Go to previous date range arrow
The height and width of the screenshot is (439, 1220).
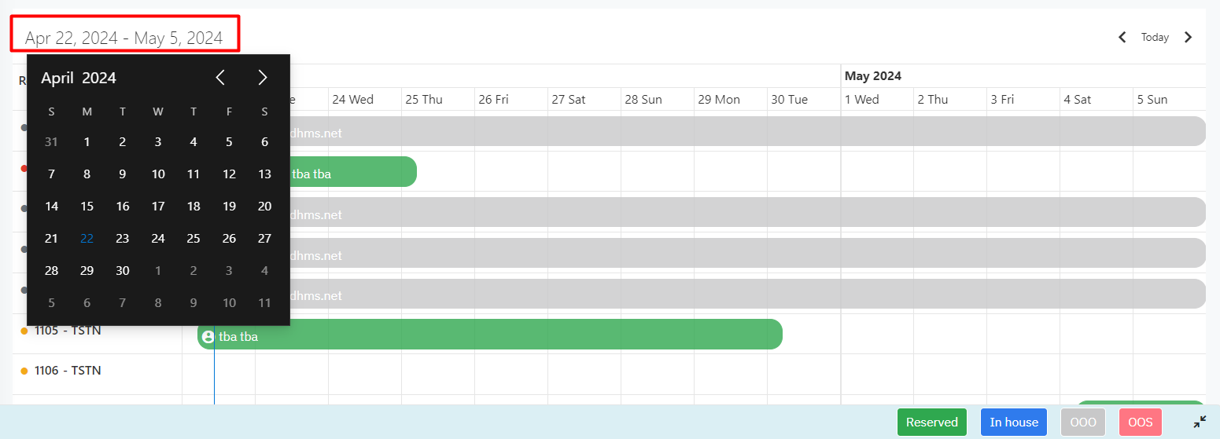point(1122,37)
